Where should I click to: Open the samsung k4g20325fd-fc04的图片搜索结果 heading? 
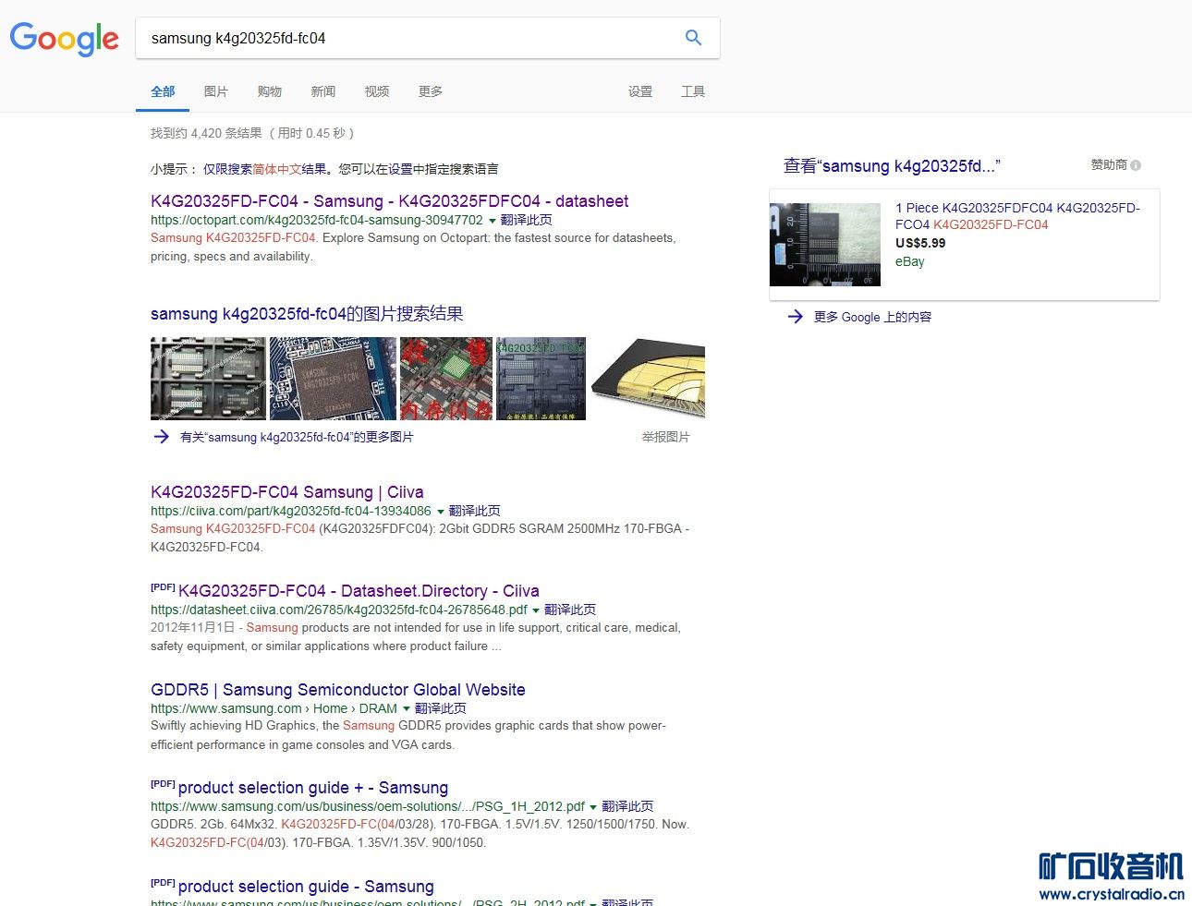(307, 314)
